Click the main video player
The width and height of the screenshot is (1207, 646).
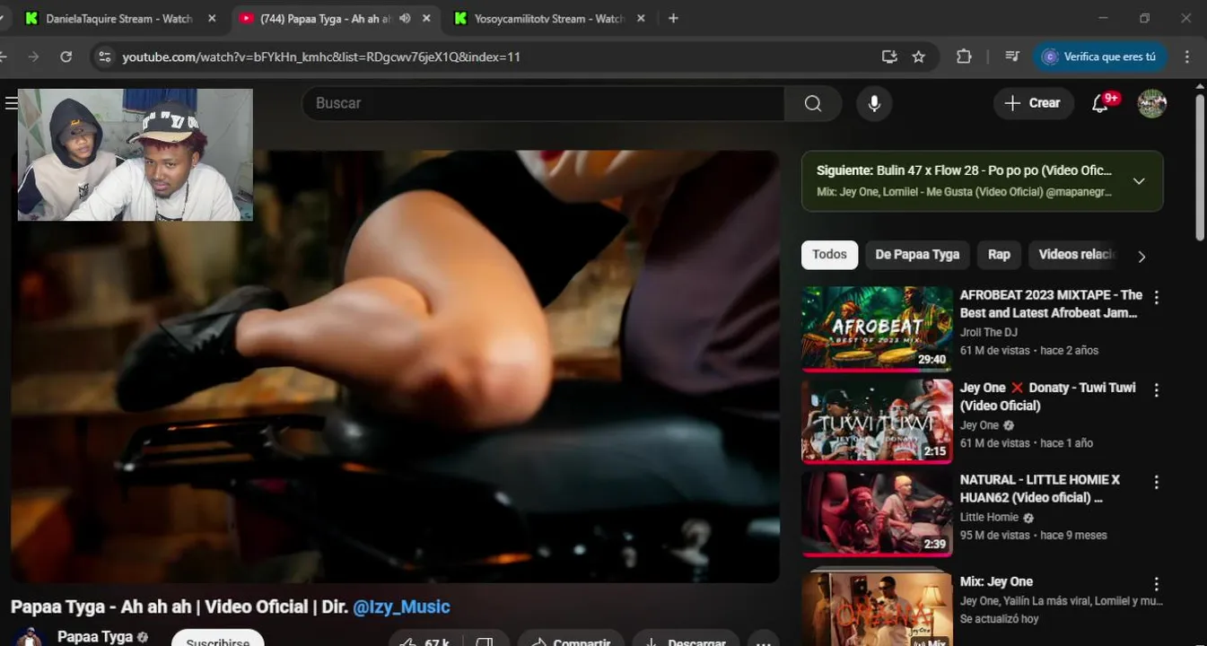click(395, 366)
